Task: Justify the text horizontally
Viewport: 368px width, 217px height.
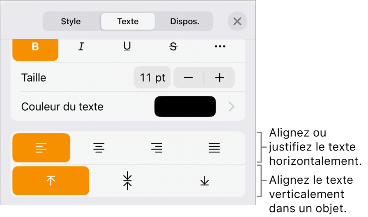Action: [x=214, y=148]
